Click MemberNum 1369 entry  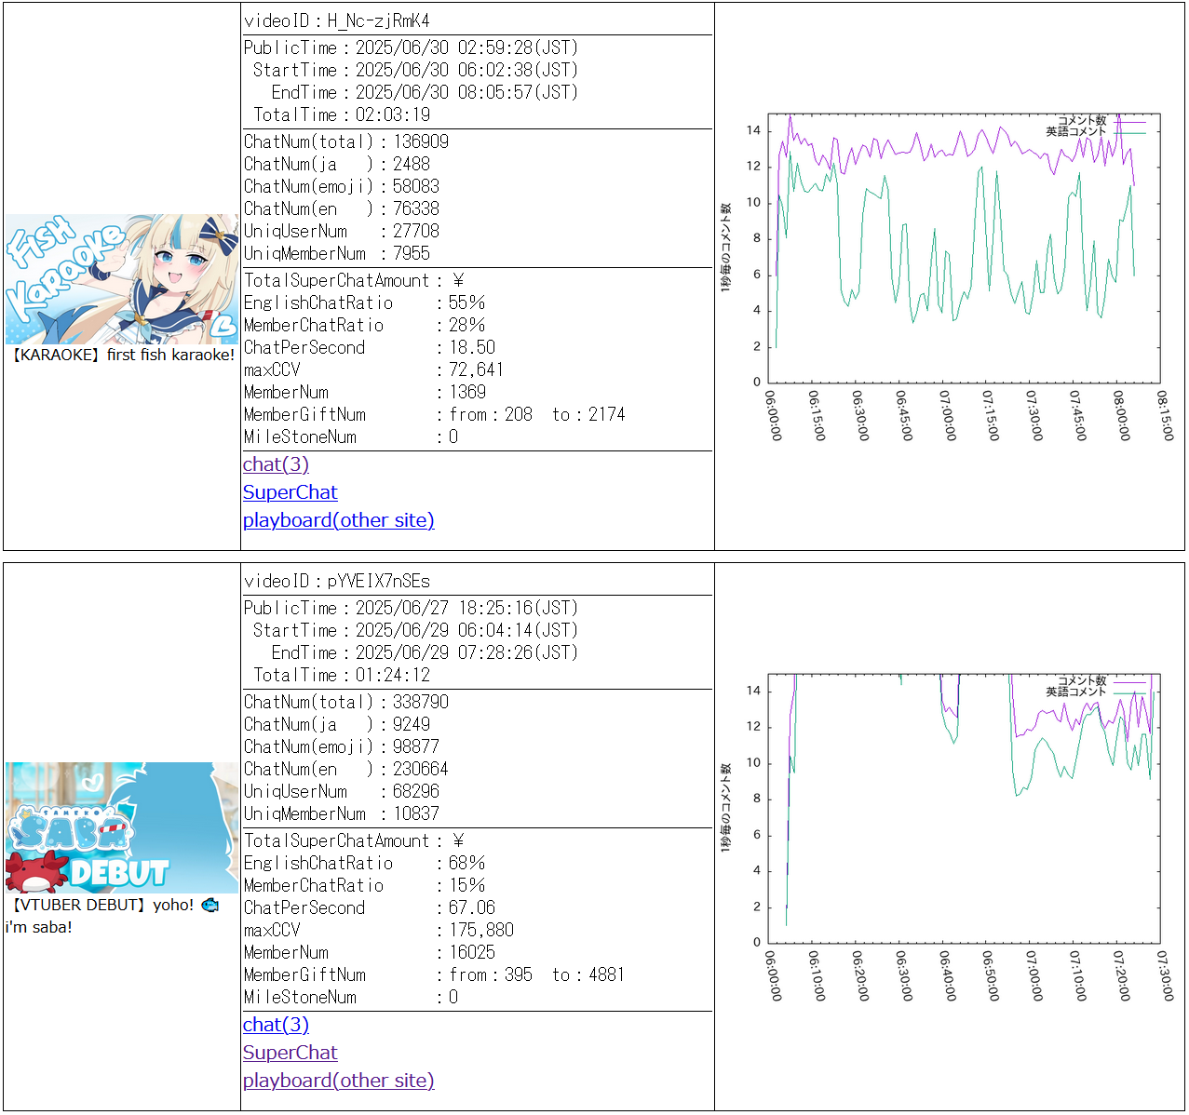[365, 392]
